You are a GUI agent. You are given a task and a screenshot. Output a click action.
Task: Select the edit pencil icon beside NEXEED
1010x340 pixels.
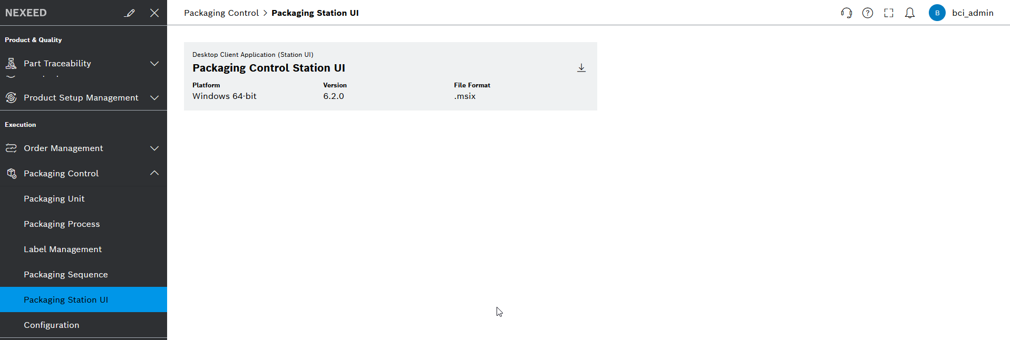click(130, 13)
